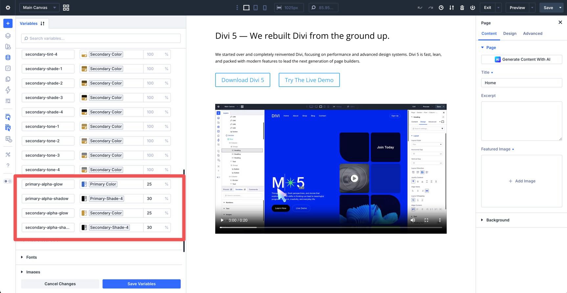This screenshot has height=293, width=567.
Task: Click the blue add module plus button
Action: [x=8, y=23]
